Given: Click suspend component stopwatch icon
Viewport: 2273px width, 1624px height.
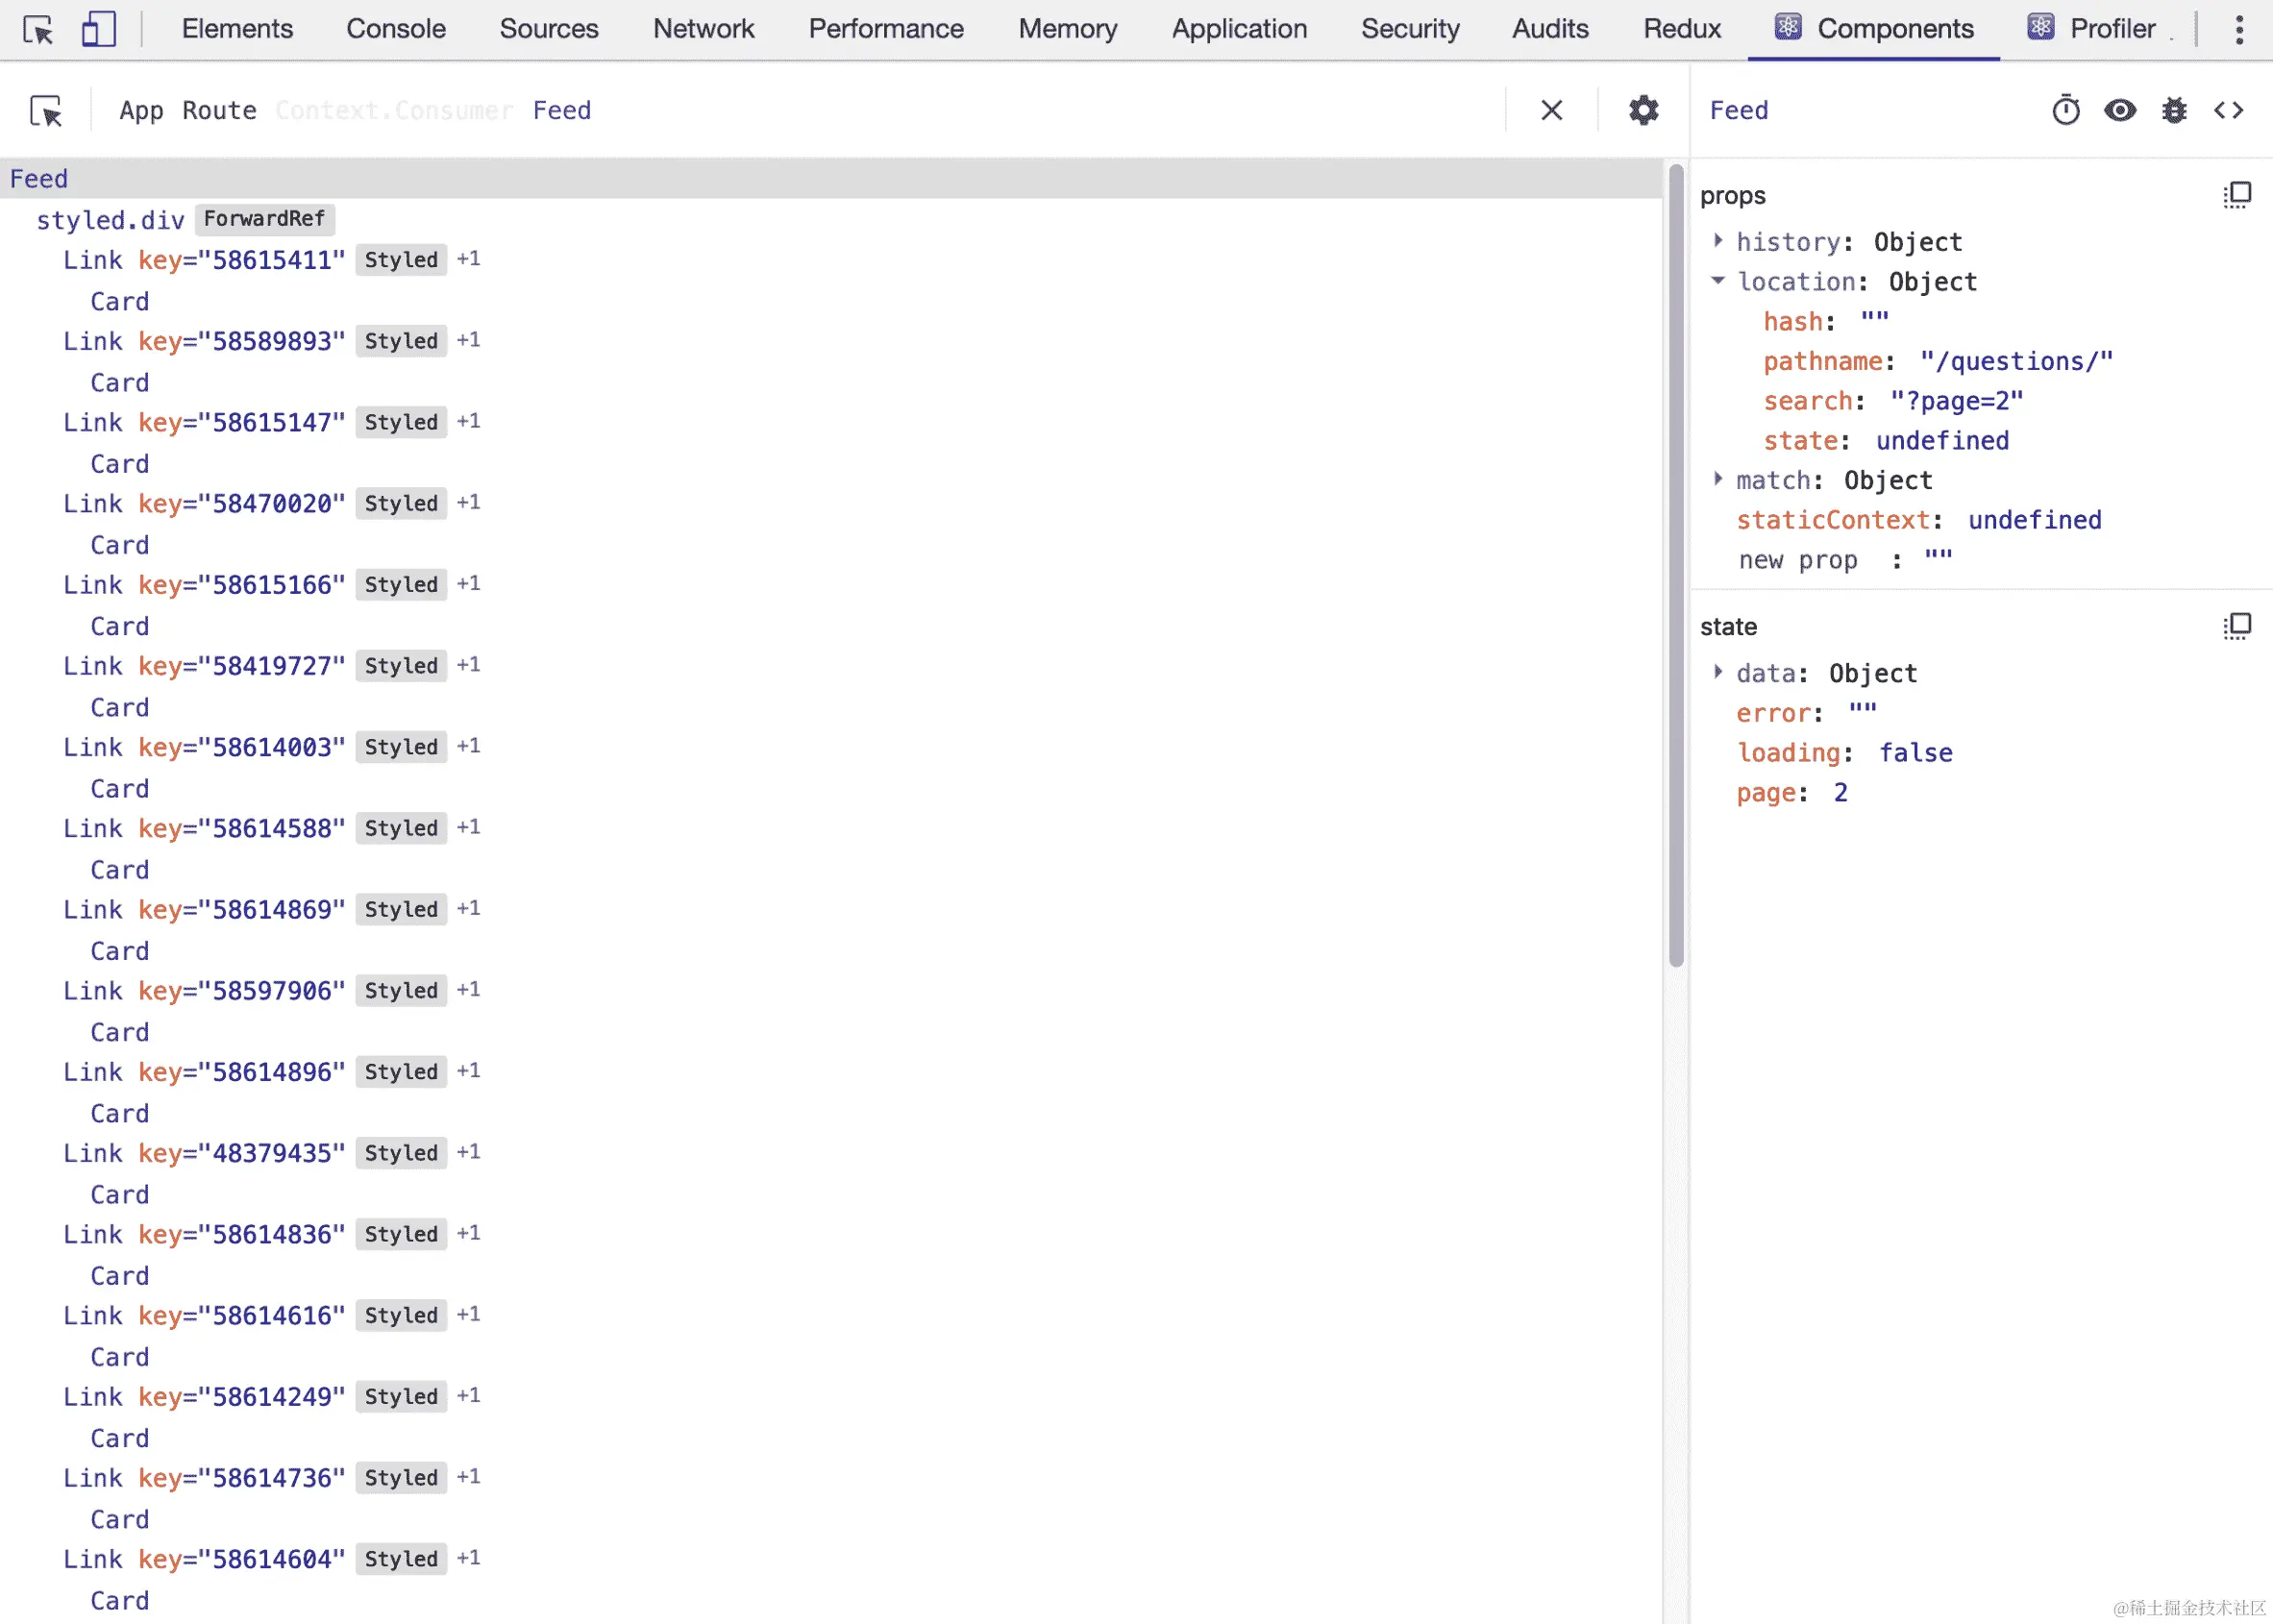Looking at the screenshot, I should (2065, 111).
